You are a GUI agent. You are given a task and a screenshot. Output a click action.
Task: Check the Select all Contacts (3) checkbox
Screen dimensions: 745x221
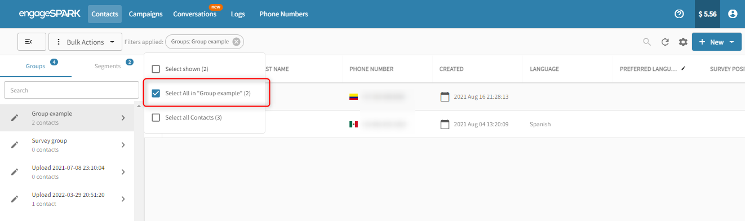pyautogui.click(x=156, y=117)
